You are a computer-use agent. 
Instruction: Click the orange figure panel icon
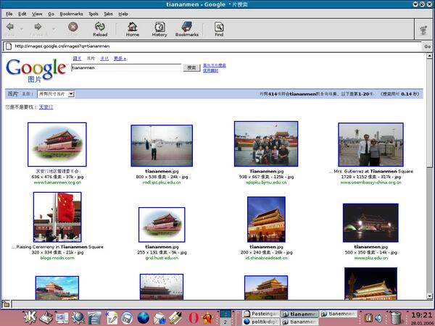207,318
